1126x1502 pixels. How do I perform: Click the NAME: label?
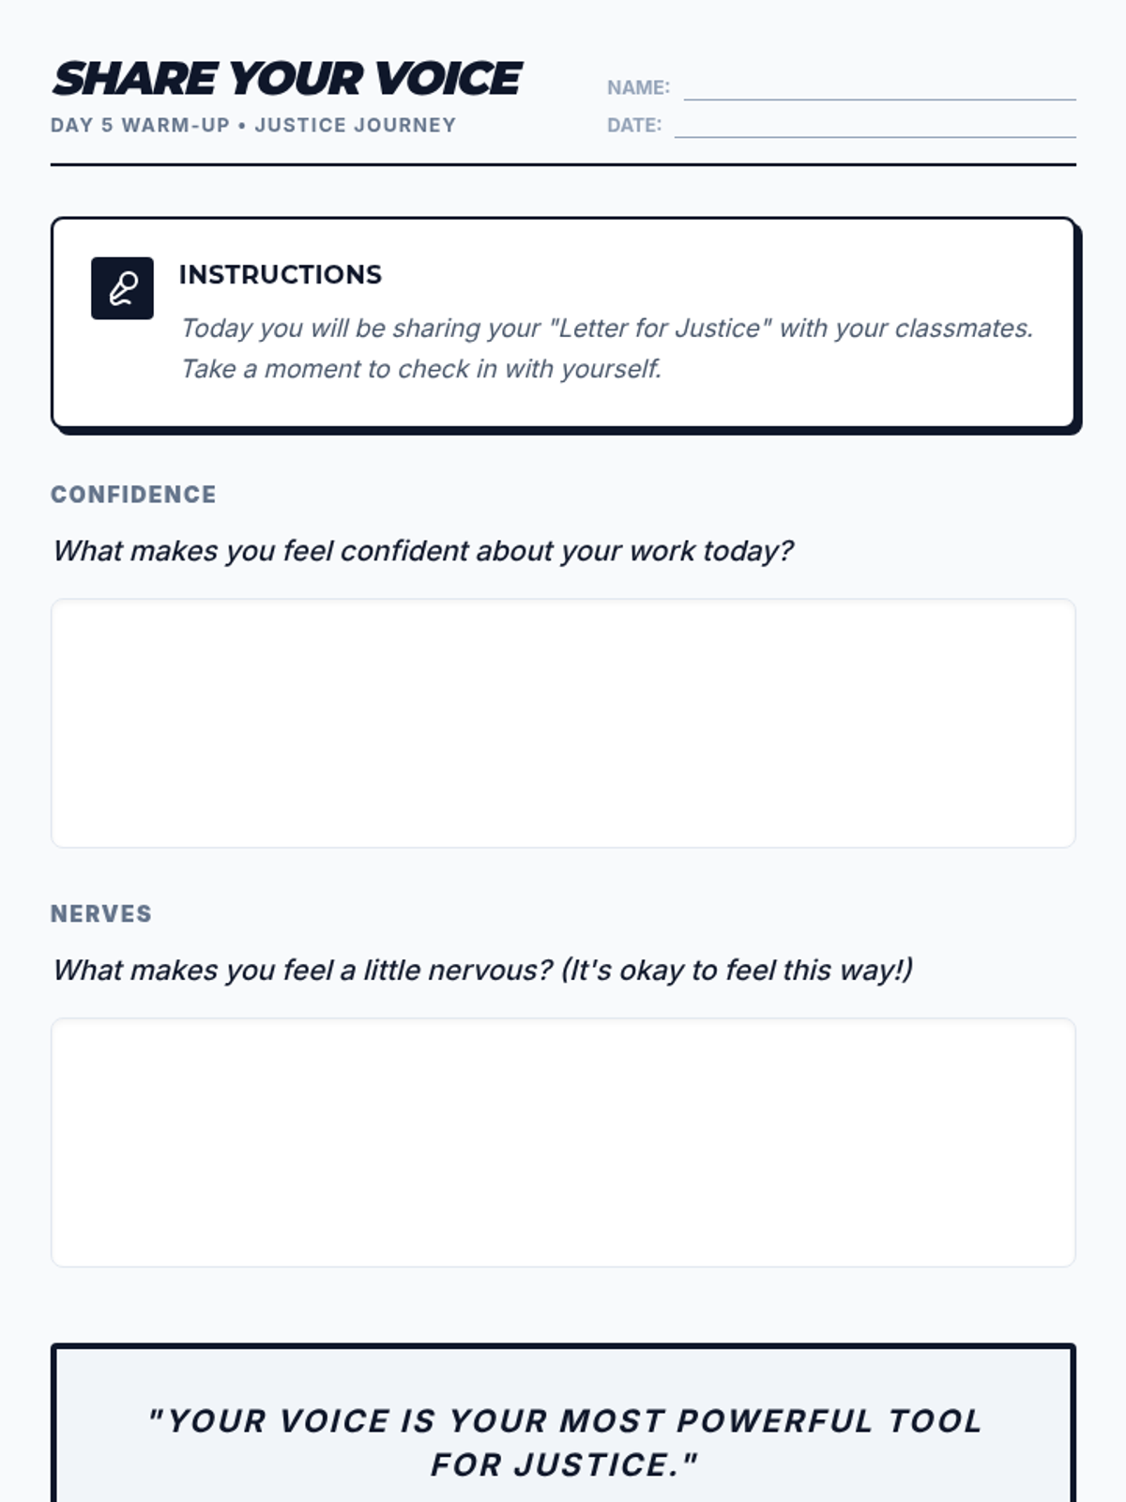(638, 87)
